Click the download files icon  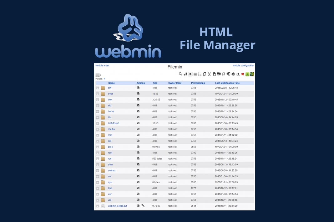coord(190,74)
